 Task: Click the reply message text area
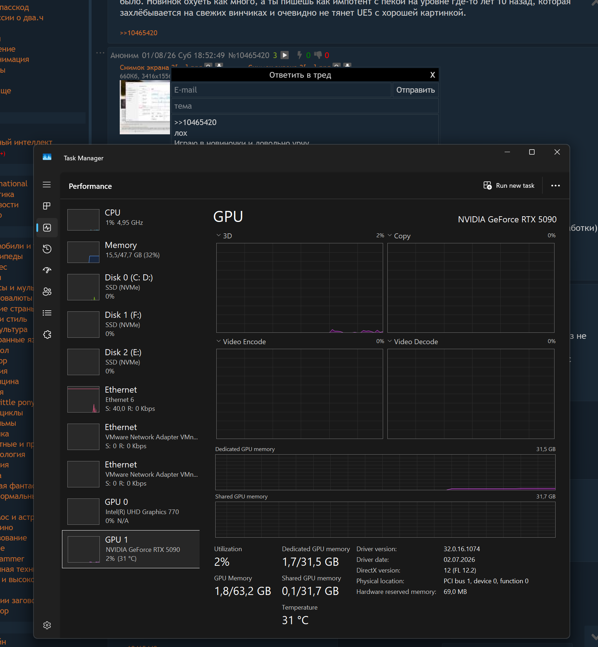click(305, 130)
